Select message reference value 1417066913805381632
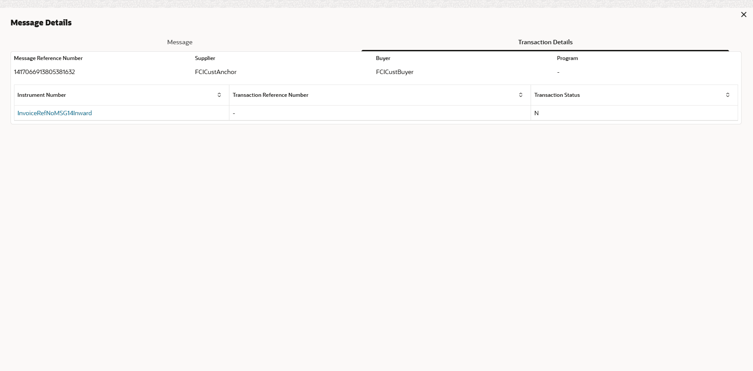The width and height of the screenshot is (753, 371). coord(45,72)
